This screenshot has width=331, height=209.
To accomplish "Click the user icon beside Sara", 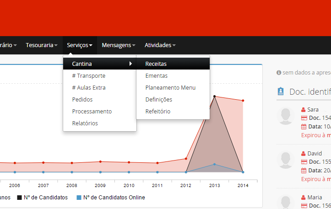I will pyautogui.click(x=303, y=110).
